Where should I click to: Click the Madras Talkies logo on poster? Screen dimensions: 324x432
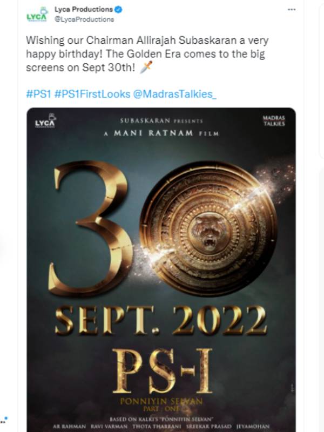tap(273, 120)
